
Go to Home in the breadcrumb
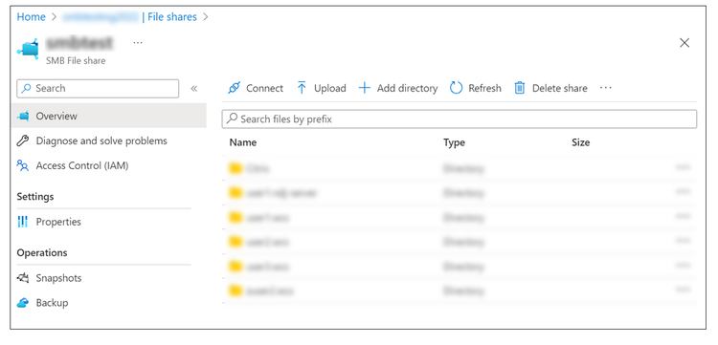point(32,17)
